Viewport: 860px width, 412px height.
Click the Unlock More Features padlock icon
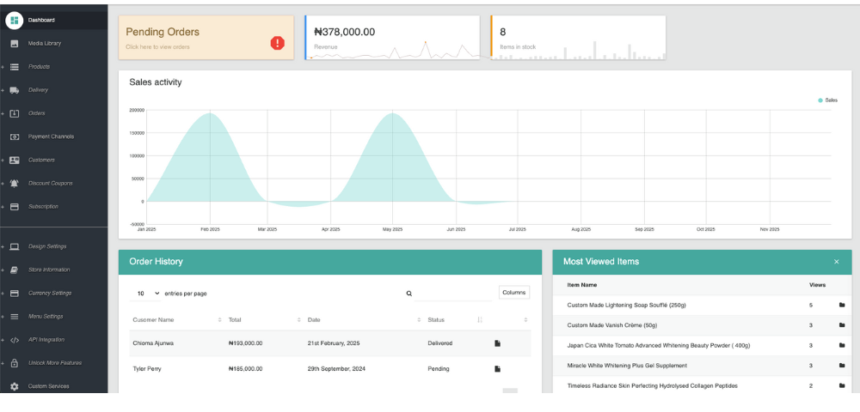tap(15, 363)
